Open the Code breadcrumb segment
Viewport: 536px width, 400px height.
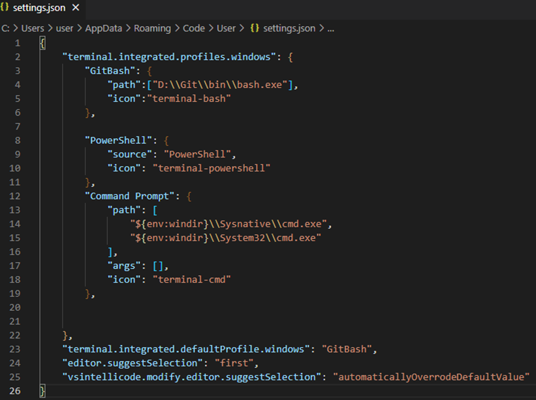[194, 29]
